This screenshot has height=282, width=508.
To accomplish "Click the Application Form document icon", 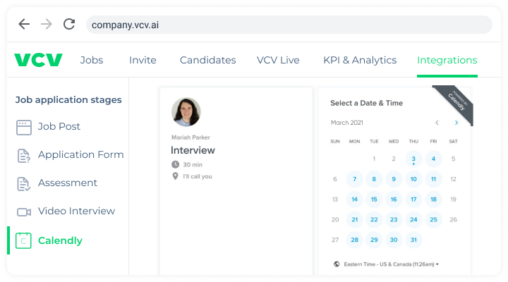I will pyautogui.click(x=24, y=155).
